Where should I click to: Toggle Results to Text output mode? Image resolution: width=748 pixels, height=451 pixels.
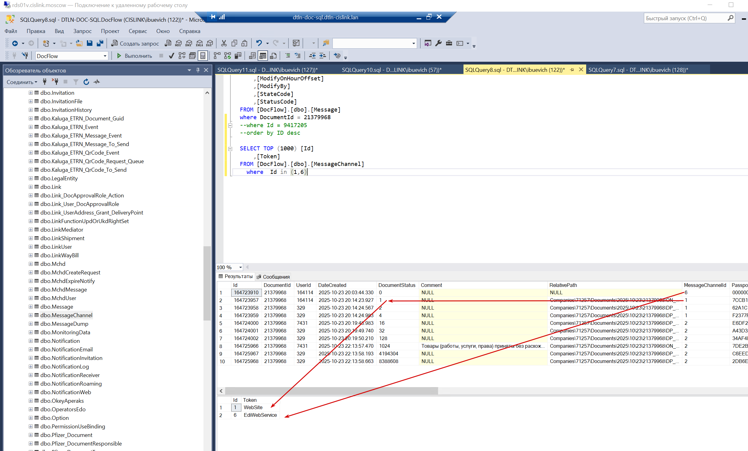(252, 56)
